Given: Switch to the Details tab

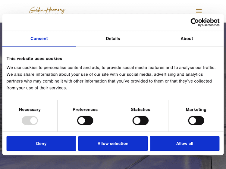Looking at the screenshot, I should (113, 39).
